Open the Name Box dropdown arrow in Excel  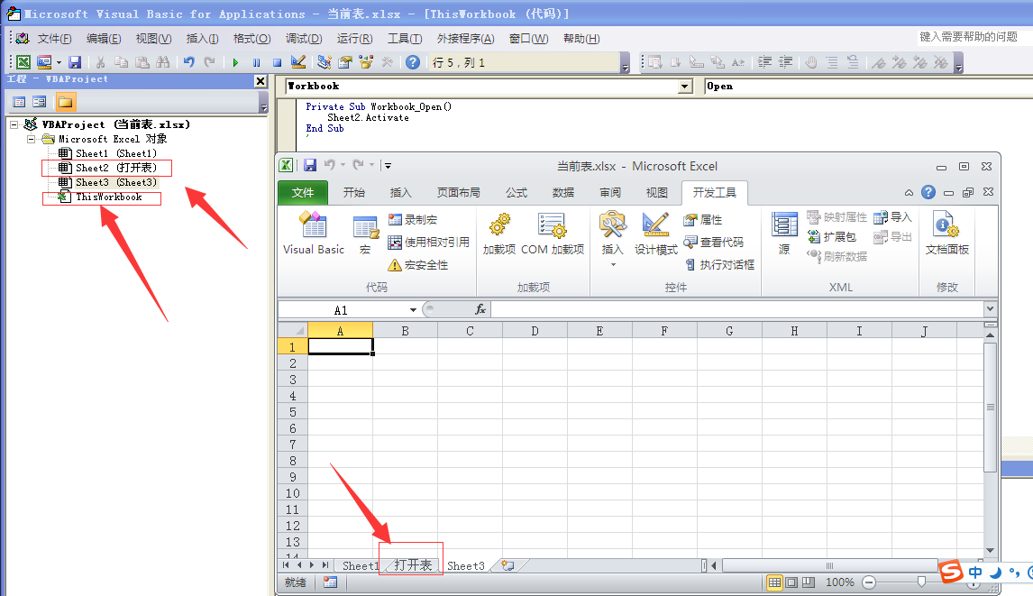(413, 310)
